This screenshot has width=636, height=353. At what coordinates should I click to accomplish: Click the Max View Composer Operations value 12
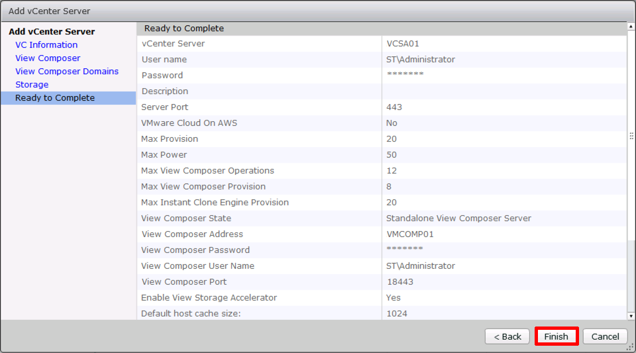point(392,171)
